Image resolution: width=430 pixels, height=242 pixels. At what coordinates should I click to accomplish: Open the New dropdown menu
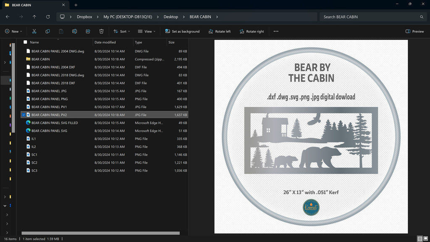click(x=13, y=31)
